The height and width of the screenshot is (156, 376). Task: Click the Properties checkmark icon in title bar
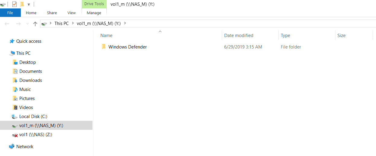tap(14, 4)
